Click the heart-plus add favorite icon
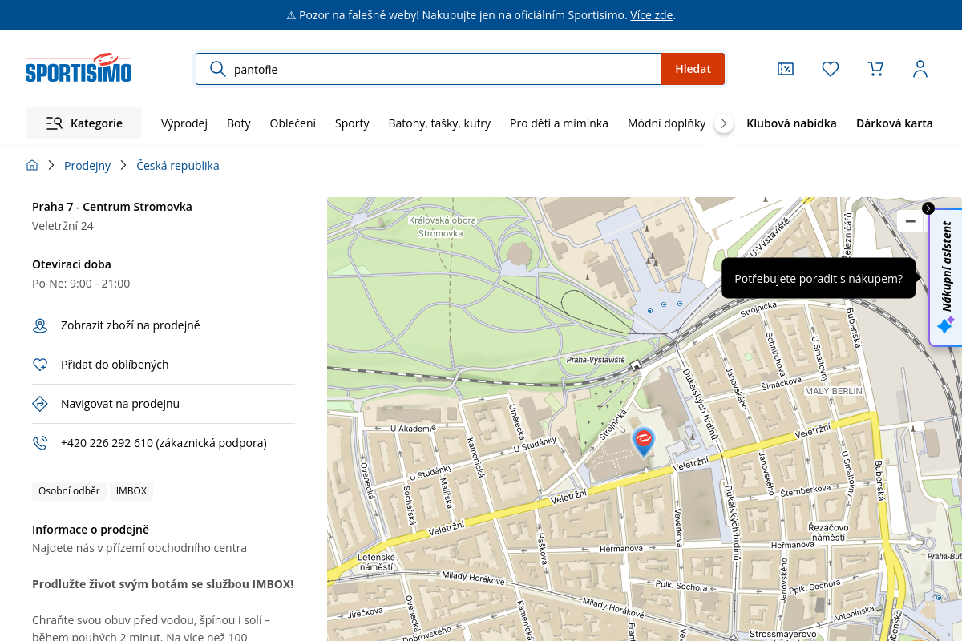 40,365
